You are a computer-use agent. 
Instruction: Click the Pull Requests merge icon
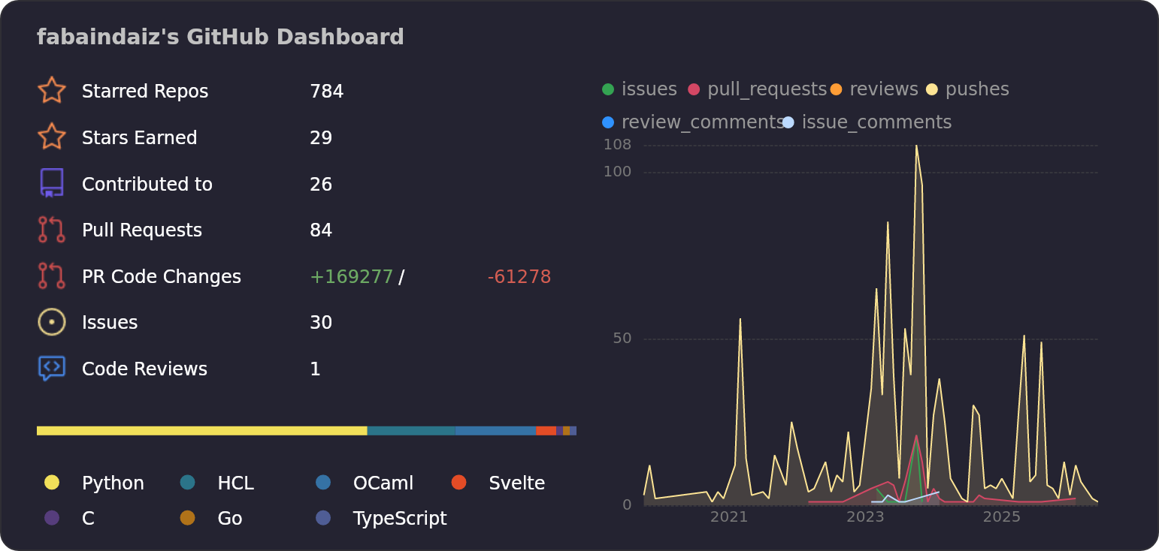[51, 230]
